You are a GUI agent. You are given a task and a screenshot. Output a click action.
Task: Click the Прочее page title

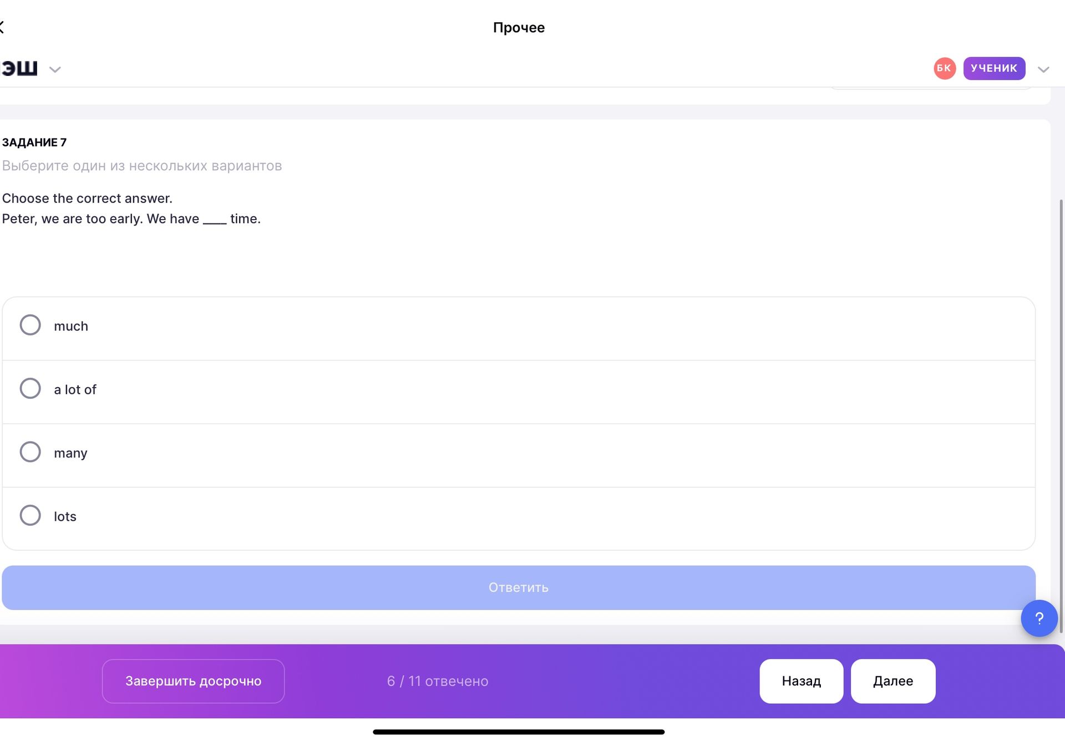click(x=519, y=27)
